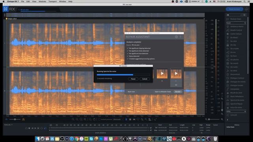Click the RX logo icon
Image resolution: width=253 pixels, height=142 pixels.
[x=6, y=9]
